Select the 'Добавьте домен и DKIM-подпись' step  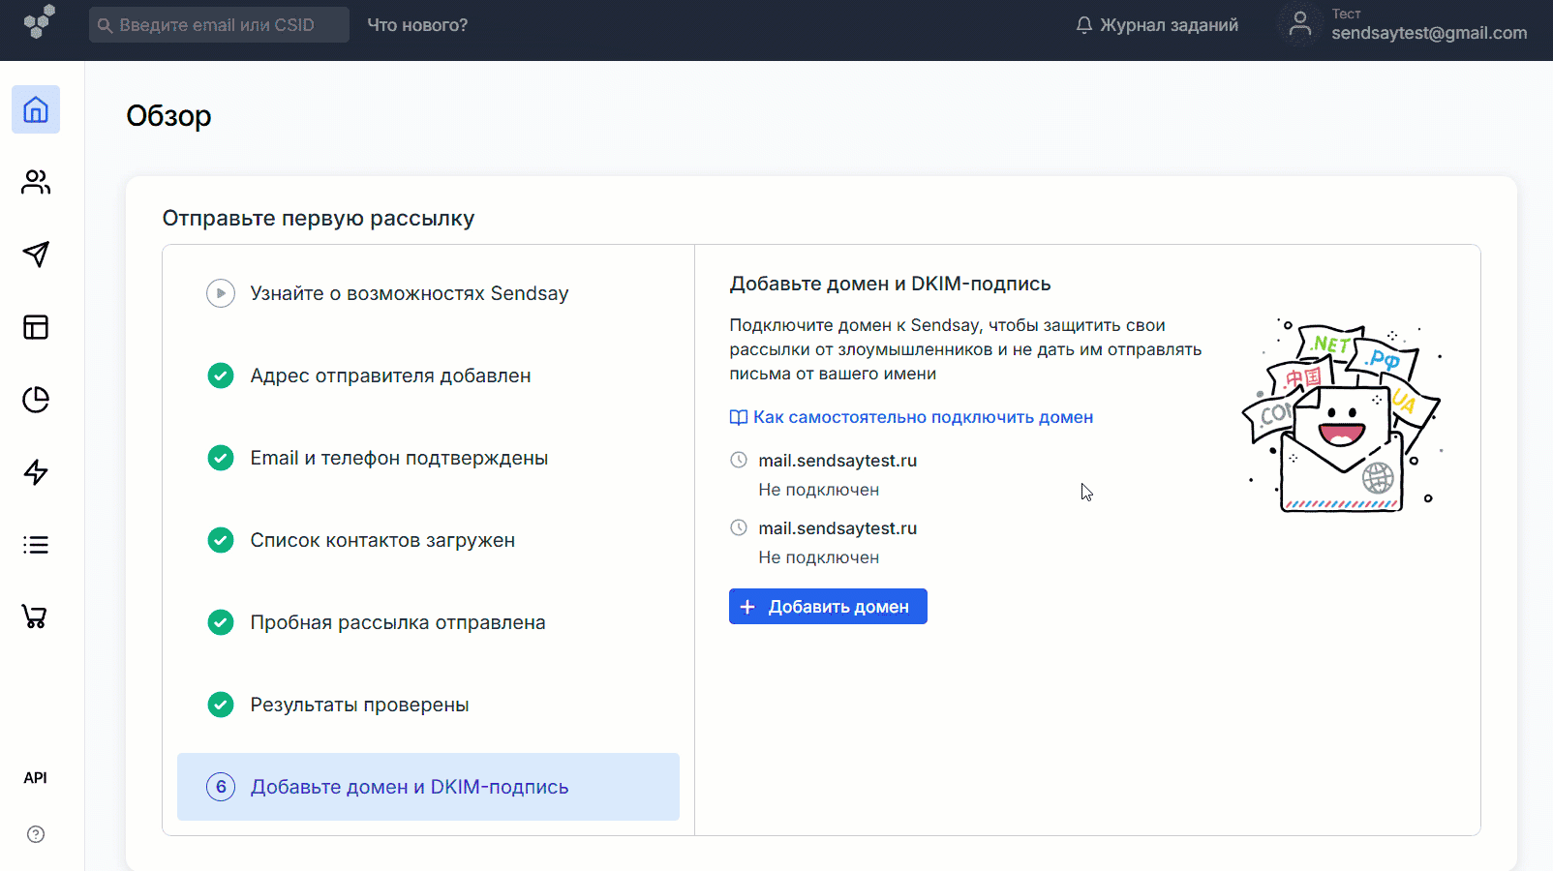click(x=428, y=787)
